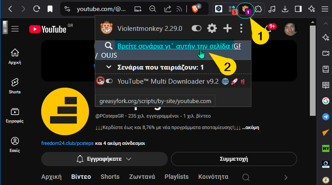This screenshot has height=185, width=332.
Task: Switch to the Αρχική channel tab
Action: pos(51,177)
